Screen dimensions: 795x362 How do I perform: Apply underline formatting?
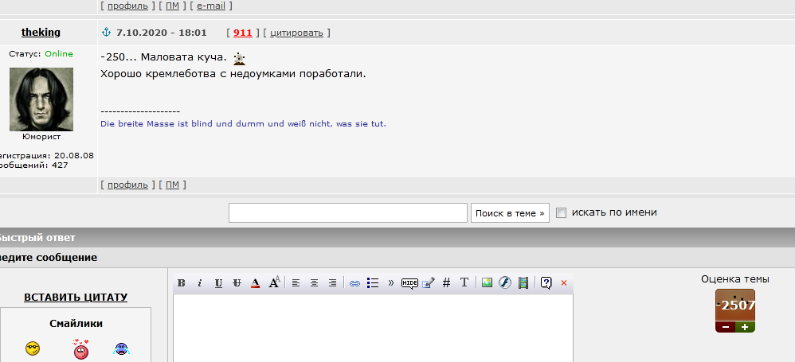(218, 283)
